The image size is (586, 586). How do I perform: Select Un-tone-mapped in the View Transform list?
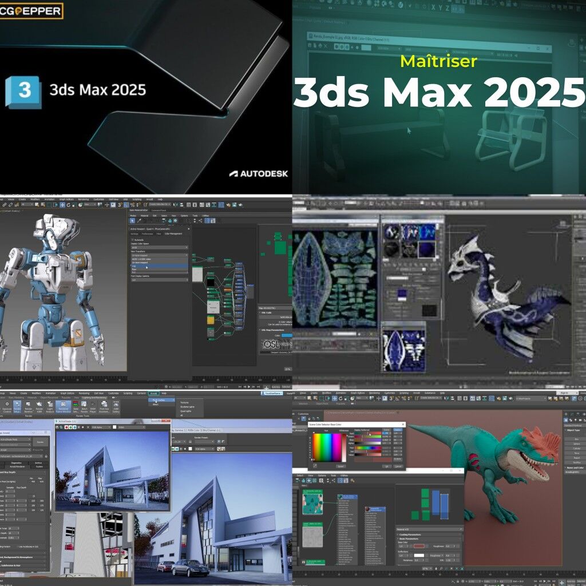coord(160,262)
